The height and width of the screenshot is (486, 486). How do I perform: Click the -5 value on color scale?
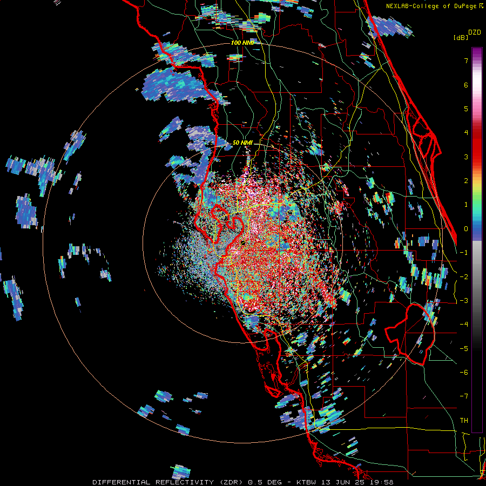464,349
